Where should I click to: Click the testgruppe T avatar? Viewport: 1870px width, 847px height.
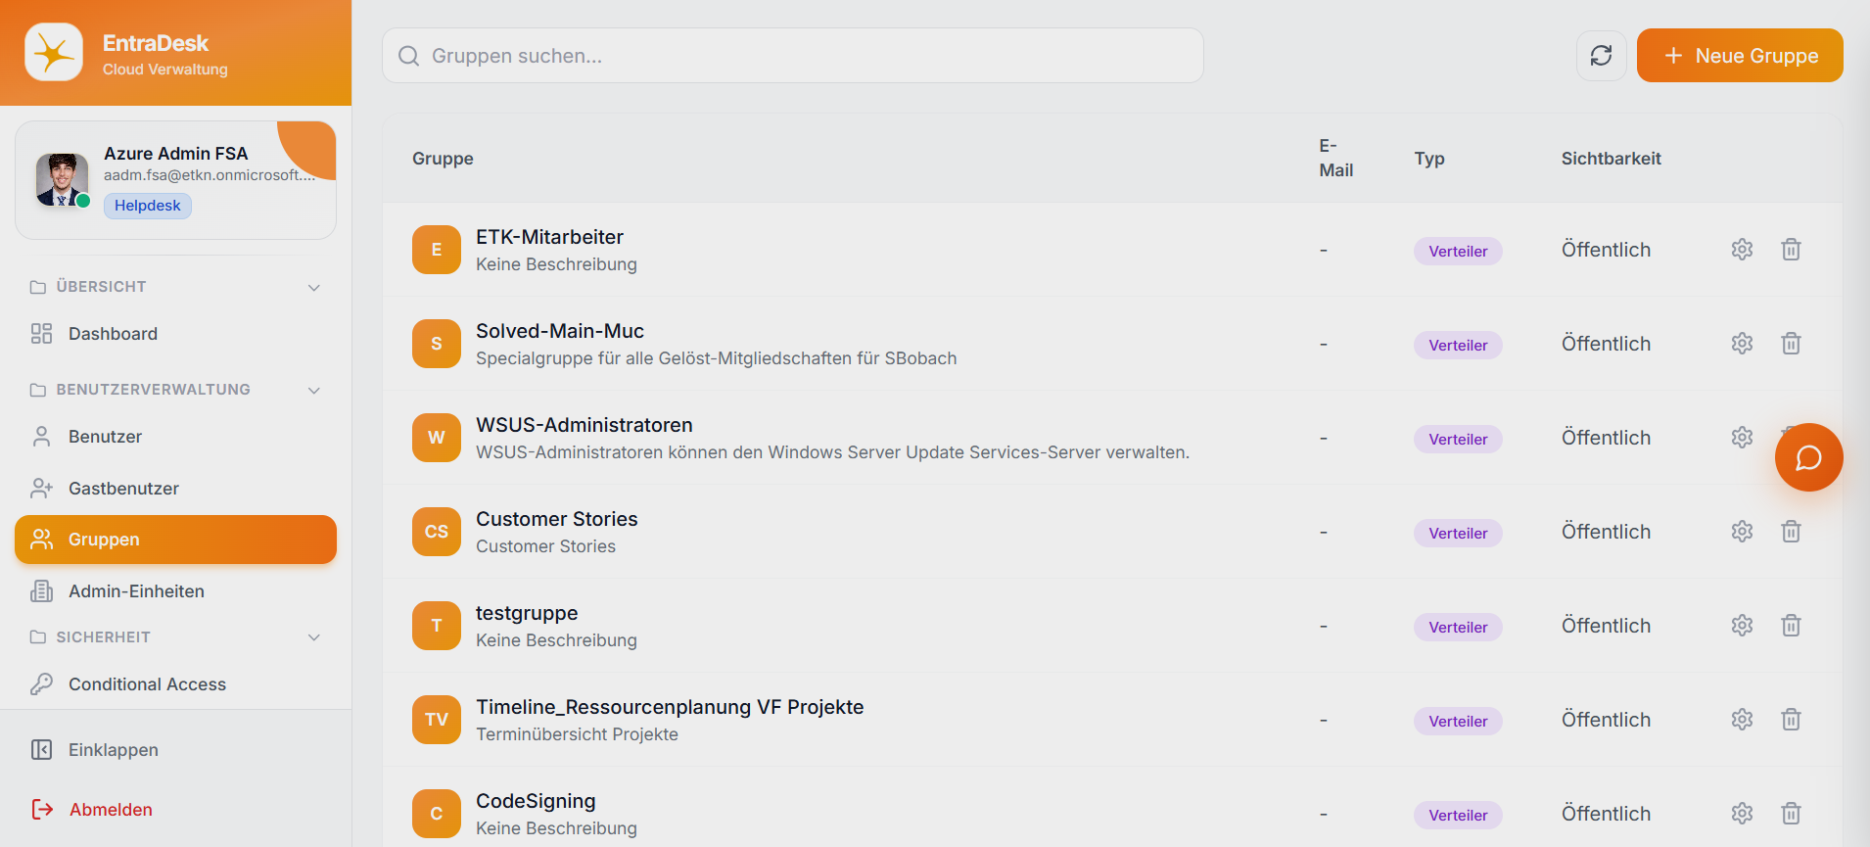pos(437,626)
